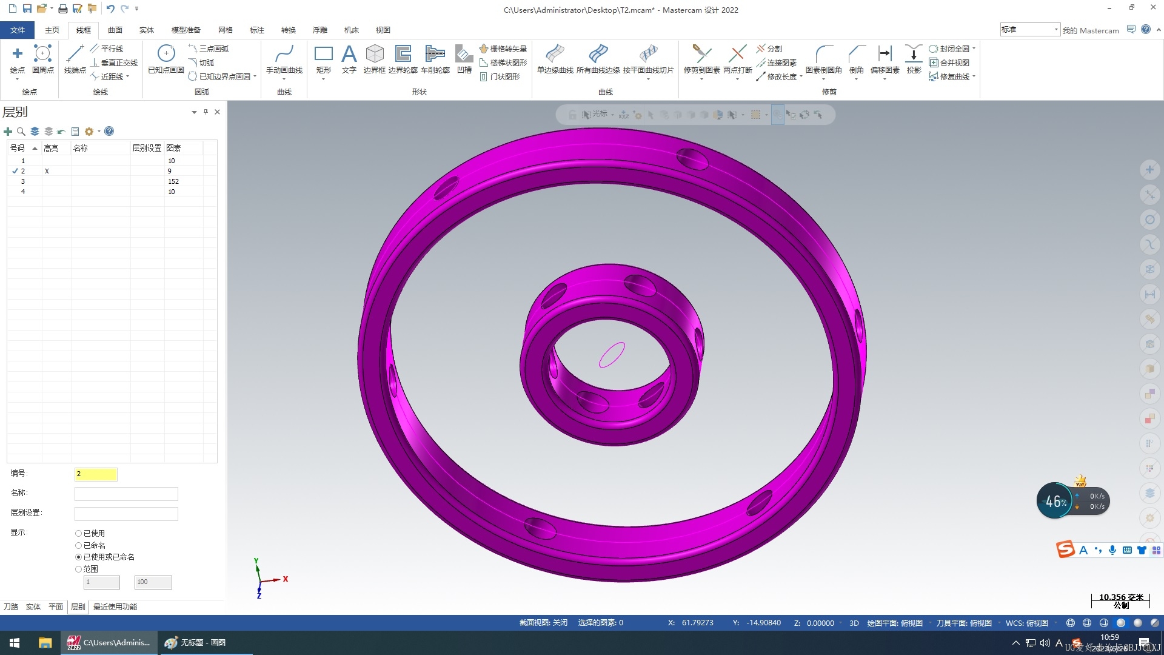The image size is (1164, 655).
Task: Click the 矩形 rectangle tool
Action: coord(324,59)
